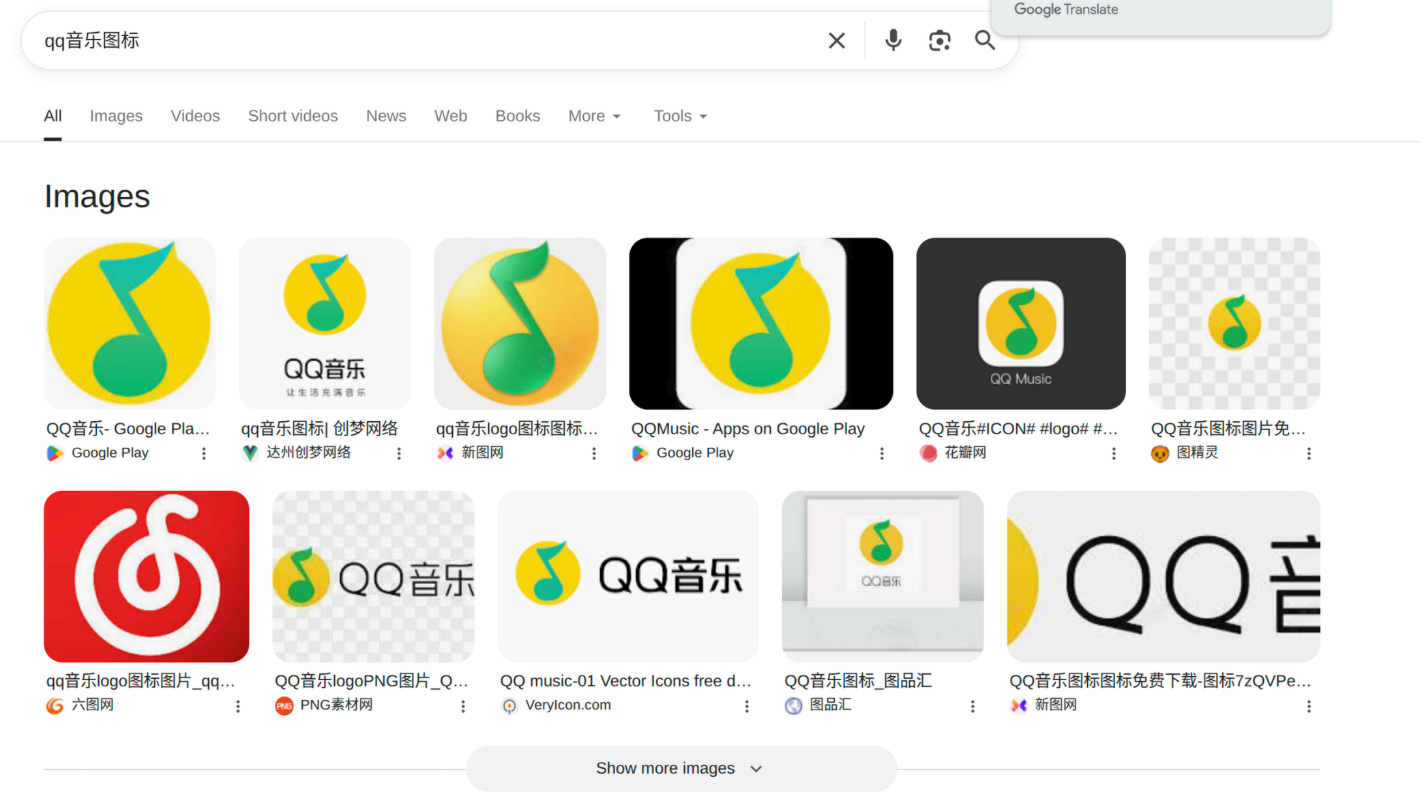The height and width of the screenshot is (792, 1420).
Task: Open the 创梦网络 QQ音乐 logo thumbnail
Action: point(325,323)
